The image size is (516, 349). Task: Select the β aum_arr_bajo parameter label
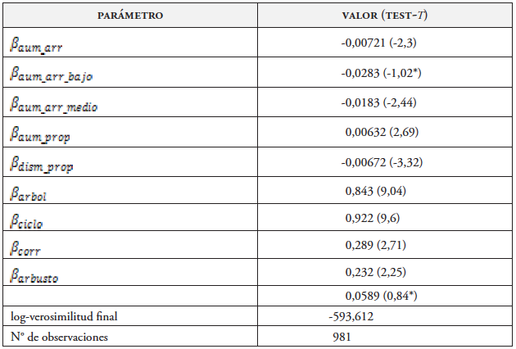[x=50, y=75]
